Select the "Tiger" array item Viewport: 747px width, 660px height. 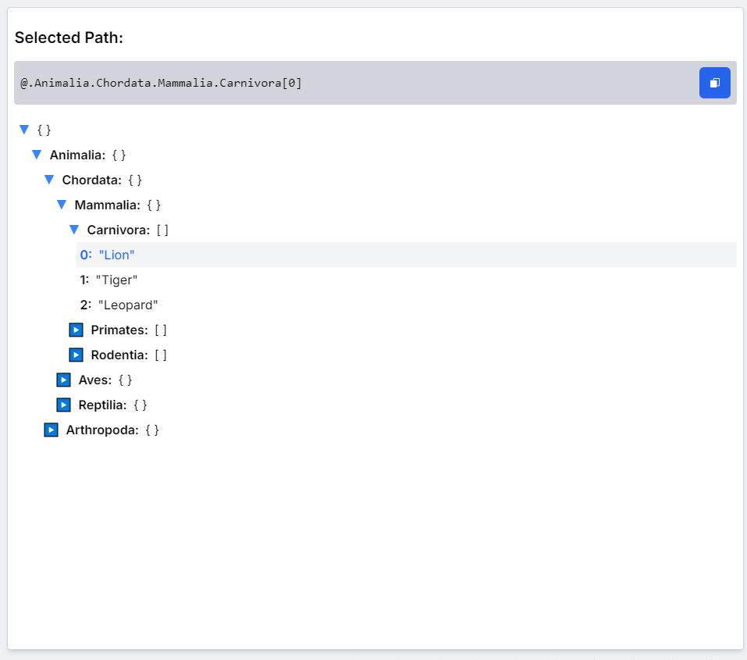pos(117,280)
